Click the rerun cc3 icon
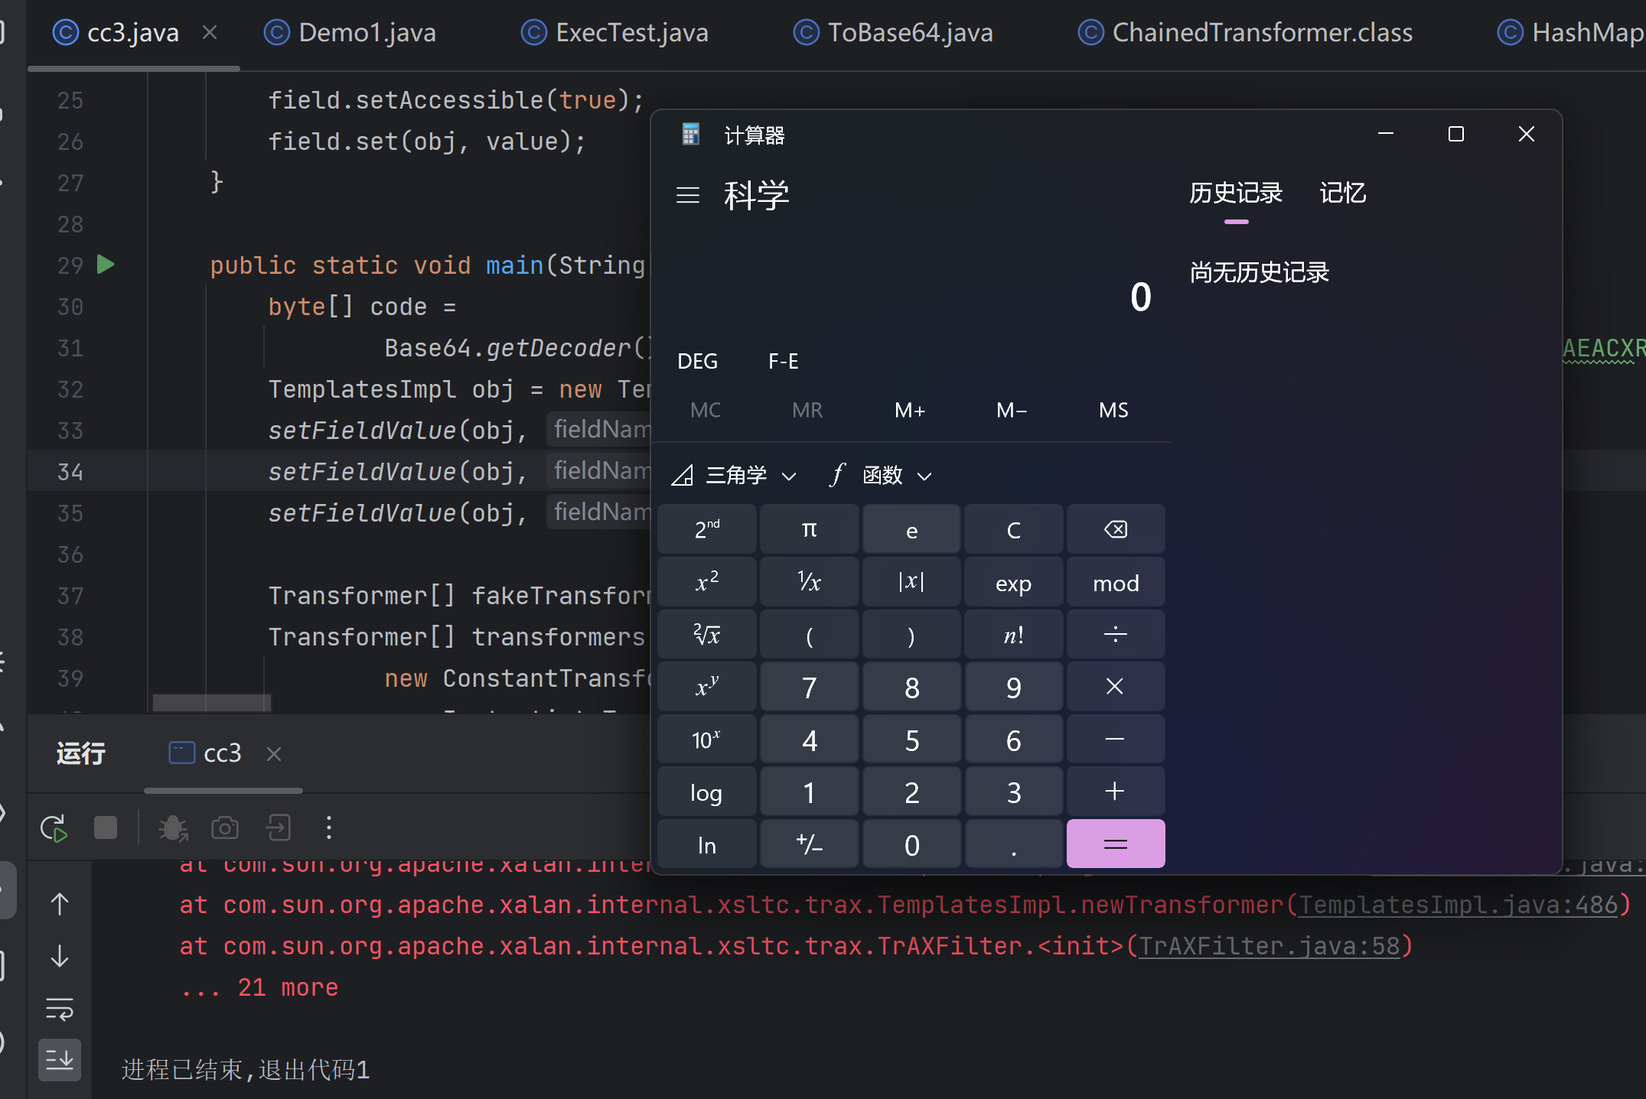The height and width of the screenshot is (1099, 1646). (54, 828)
